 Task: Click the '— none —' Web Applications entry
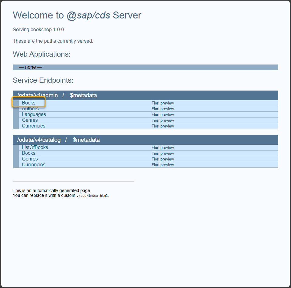[x=30, y=67]
